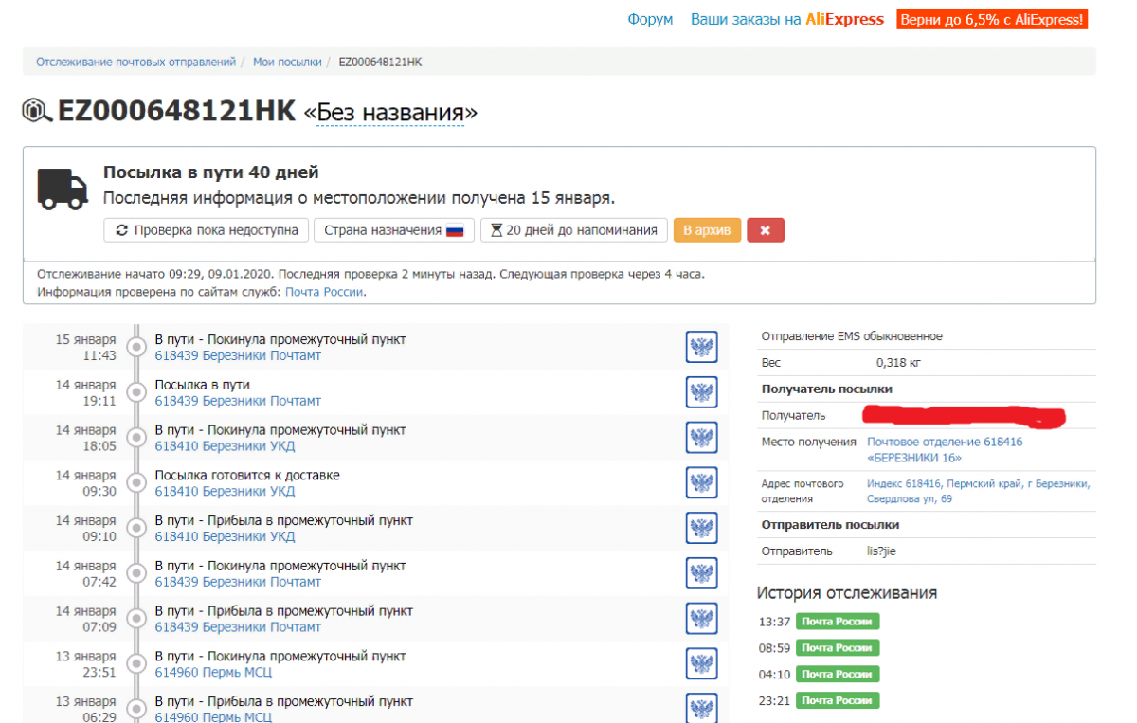Click the timeline marker for 14 January 18:05
The width and height of the screenshot is (1137, 723).
(x=136, y=438)
